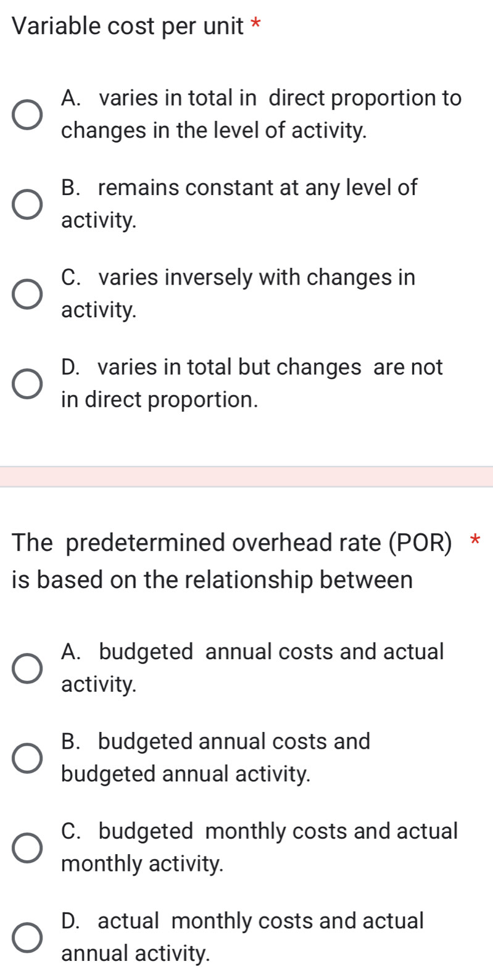Click the label 'B. remains constant at any level of activity'
Image resolution: width=493 pixels, height=972 pixels.
pyautogui.click(x=239, y=204)
